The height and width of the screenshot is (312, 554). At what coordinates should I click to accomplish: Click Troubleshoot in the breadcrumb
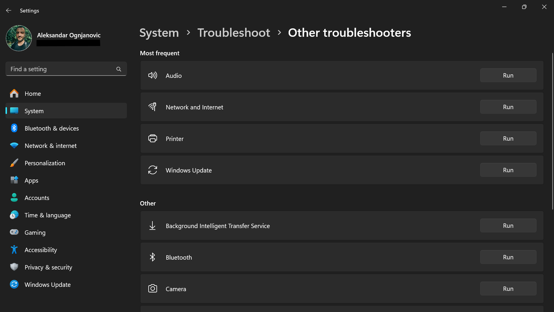tap(234, 33)
